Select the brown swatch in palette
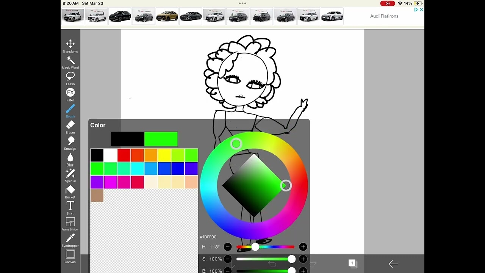Image resolution: width=485 pixels, height=273 pixels. pos(97,196)
